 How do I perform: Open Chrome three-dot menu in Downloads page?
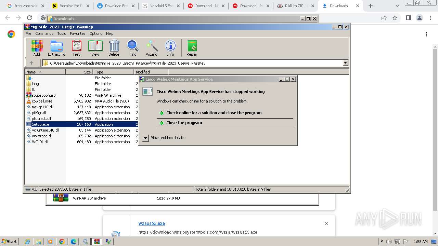(x=426, y=34)
